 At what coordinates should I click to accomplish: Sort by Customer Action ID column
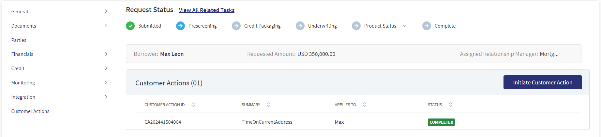coord(193,105)
